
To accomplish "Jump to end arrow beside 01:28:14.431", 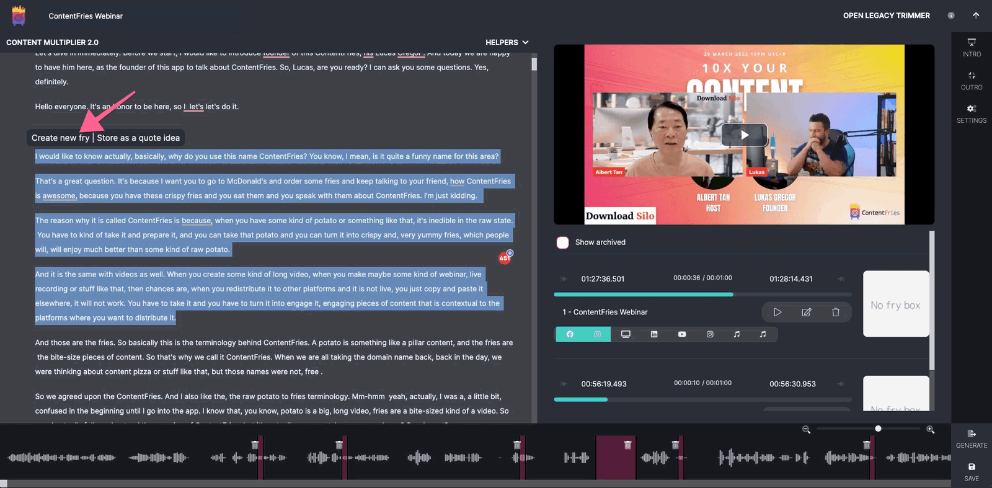I will [x=841, y=279].
